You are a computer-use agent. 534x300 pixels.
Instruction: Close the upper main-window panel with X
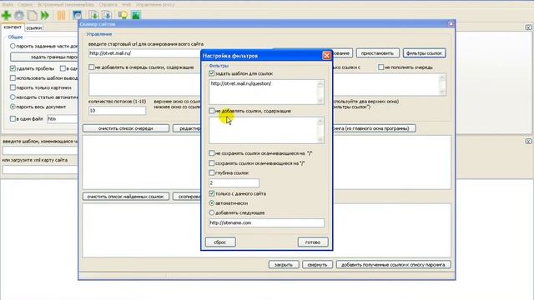528,27
